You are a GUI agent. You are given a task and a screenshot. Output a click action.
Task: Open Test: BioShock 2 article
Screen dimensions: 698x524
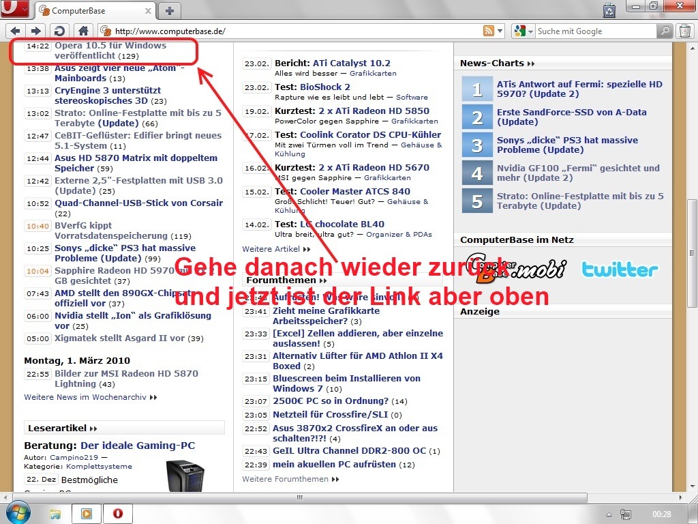[325, 87]
